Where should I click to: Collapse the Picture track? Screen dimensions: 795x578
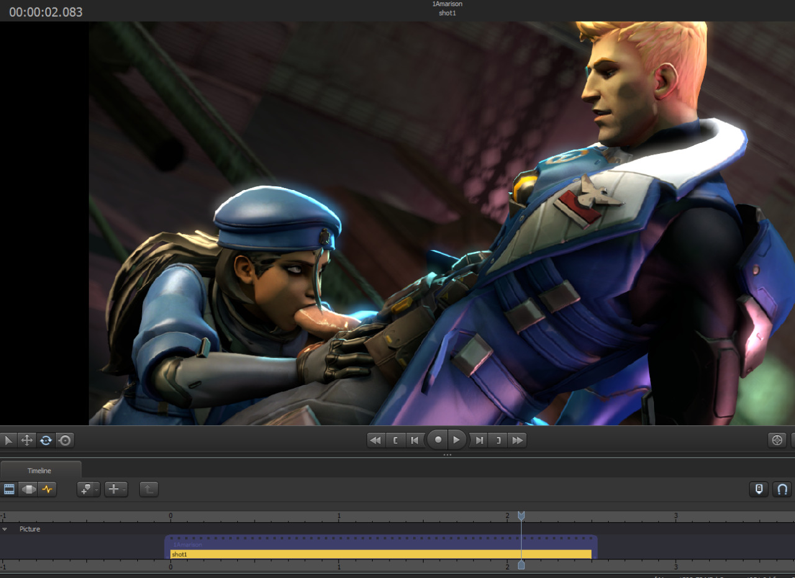(5, 529)
